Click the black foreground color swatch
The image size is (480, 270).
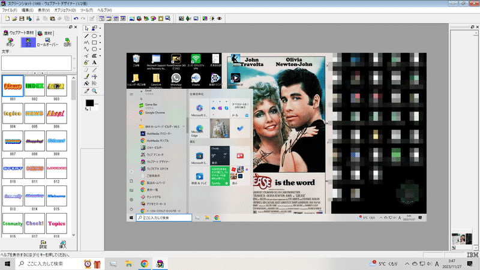point(89,103)
